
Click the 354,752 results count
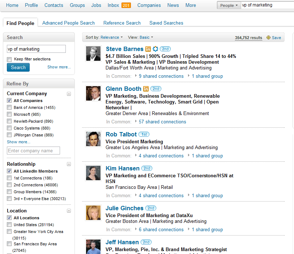[x=248, y=38]
